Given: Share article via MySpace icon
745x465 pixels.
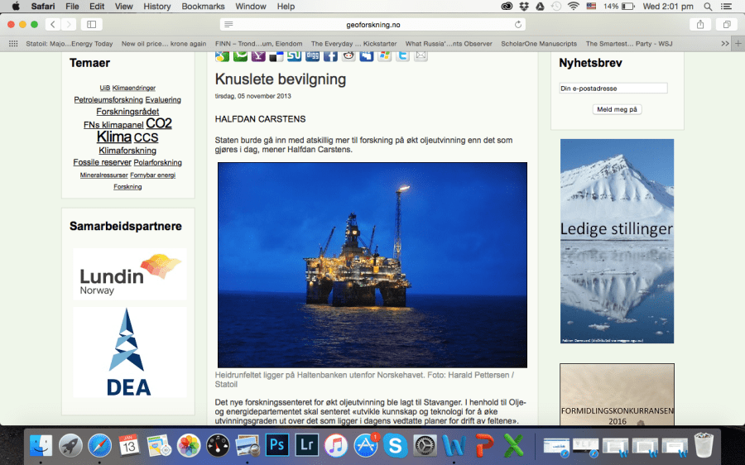Looking at the screenshot, I should click(x=367, y=56).
